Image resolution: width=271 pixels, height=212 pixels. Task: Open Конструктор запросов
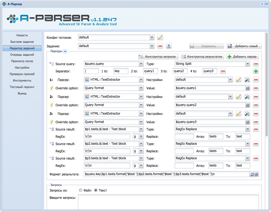click(x=158, y=56)
